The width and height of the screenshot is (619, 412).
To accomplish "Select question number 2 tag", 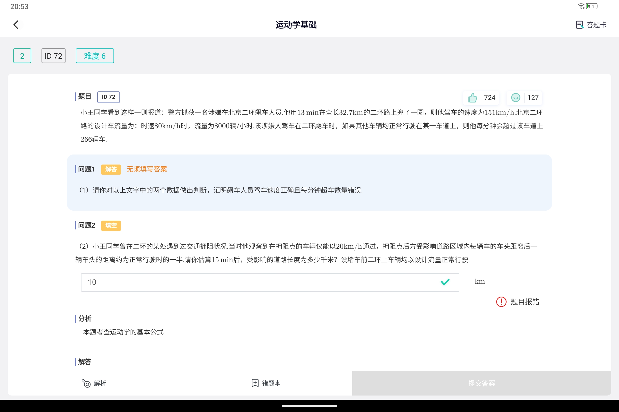I will 22,56.
